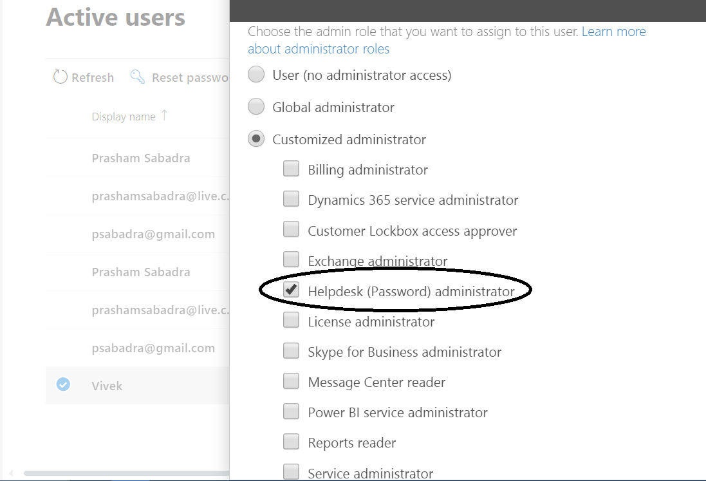The height and width of the screenshot is (481, 706).
Task: Select the Prasham Sabadra user row
Action: coord(141,158)
